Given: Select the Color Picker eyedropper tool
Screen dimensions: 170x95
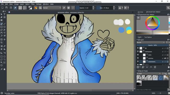Looking at the screenshot, I should [x=5, y=46].
